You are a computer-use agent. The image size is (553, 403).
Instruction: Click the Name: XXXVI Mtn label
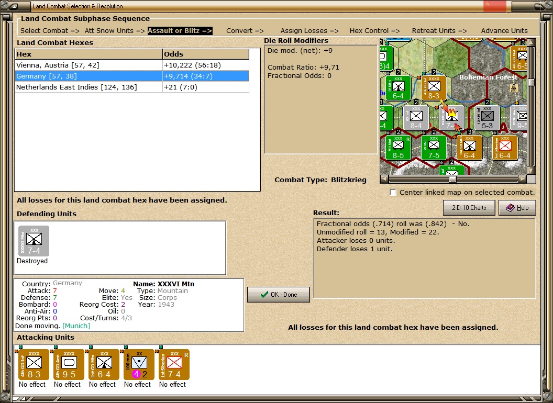coord(163,284)
